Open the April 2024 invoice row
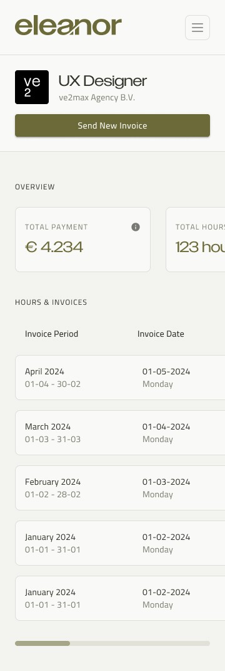225x671 pixels. tap(120, 378)
